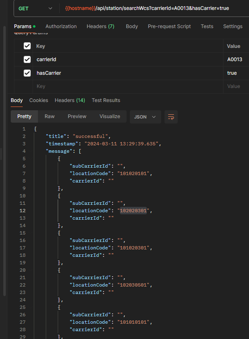Screen dimensions: 249x339
Task: Open the Tests tab
Action: 207,26
